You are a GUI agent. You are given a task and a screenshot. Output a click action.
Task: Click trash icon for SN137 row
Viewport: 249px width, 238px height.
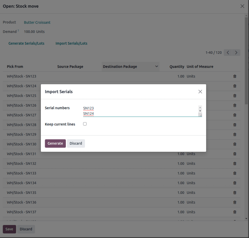(x=235, y=212)
